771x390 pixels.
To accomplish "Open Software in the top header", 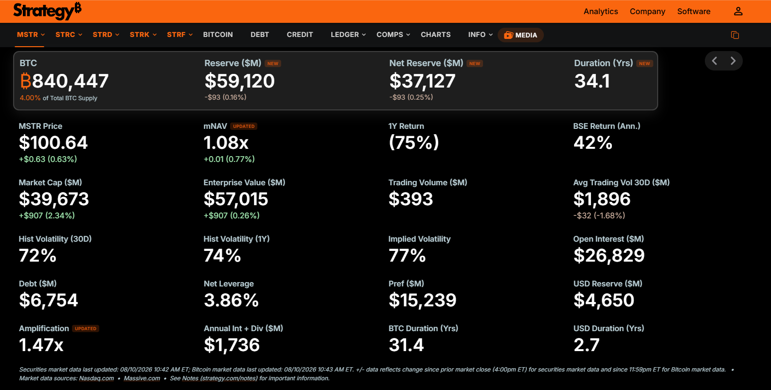I will [x=694, y=11].
